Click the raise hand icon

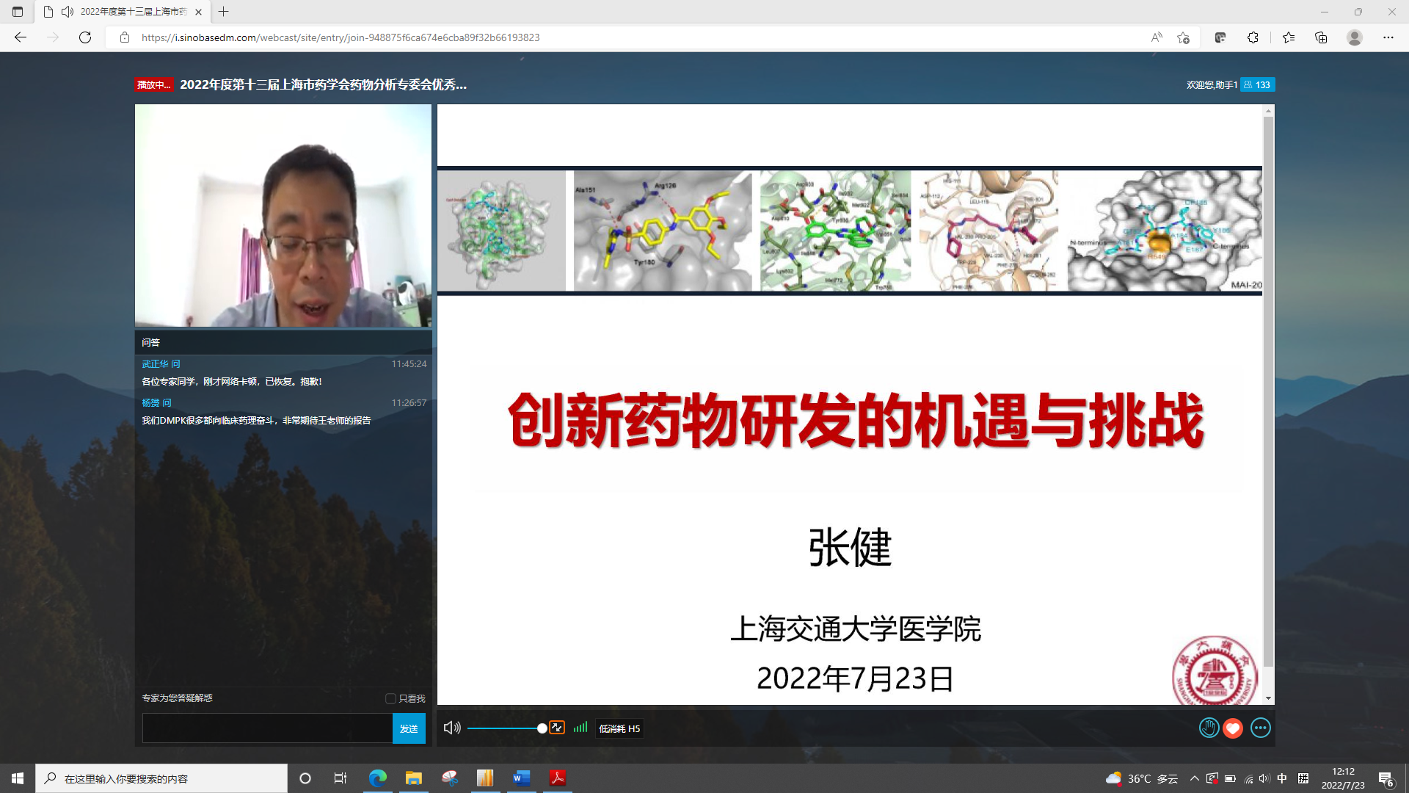tap(1209, 728)
